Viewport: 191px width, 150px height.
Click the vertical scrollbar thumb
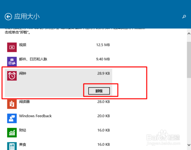tap(189, 60)
